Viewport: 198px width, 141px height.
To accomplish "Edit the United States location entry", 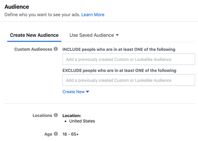I will (x=82, y=121).
